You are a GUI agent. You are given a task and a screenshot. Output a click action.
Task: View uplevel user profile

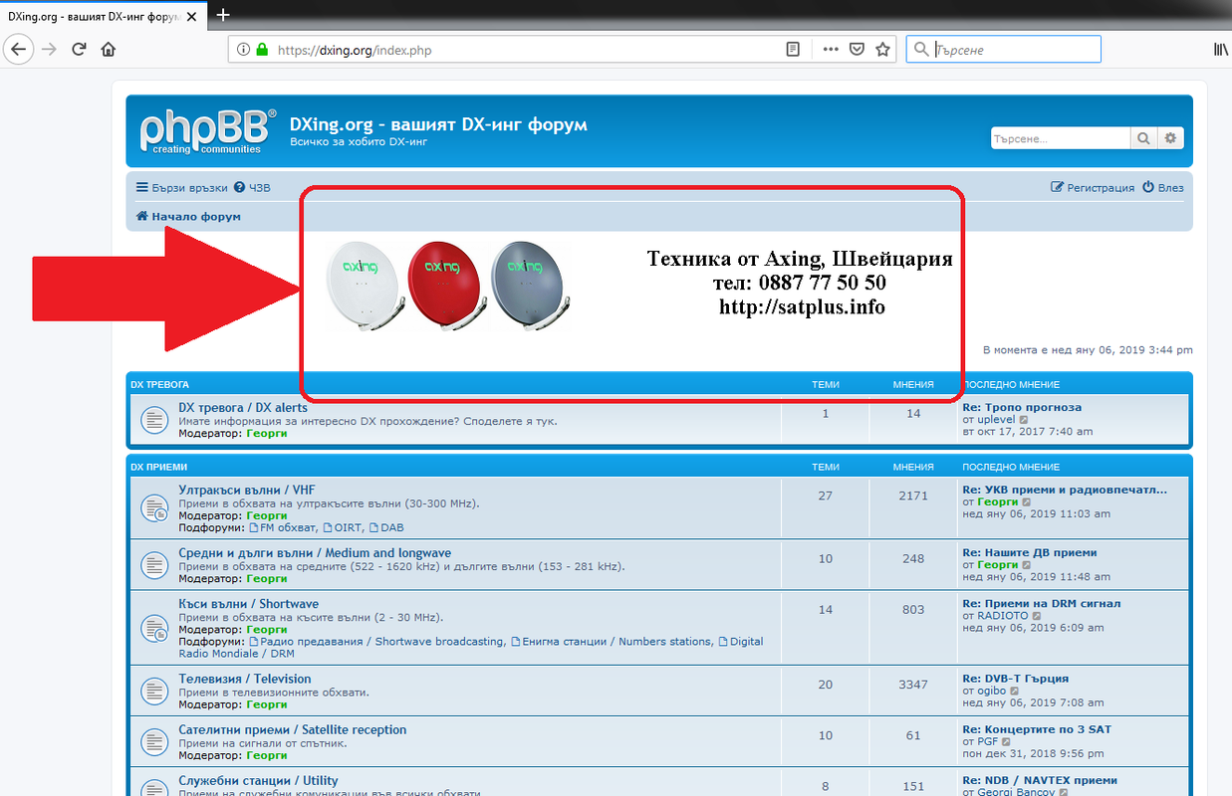pyautogui.click(x=997, y=420)
